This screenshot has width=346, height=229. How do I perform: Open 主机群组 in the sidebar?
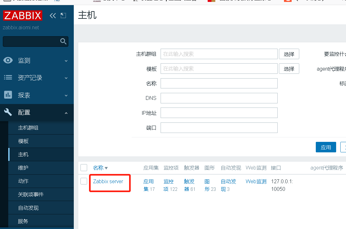tap(41, 128)
